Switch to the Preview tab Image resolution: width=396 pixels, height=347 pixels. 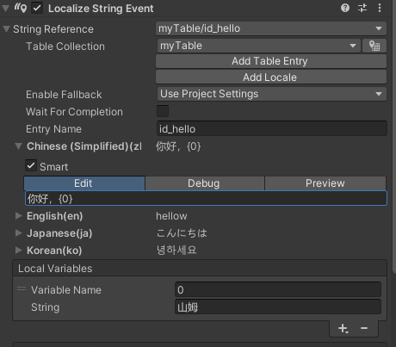(x=325, y=183)
